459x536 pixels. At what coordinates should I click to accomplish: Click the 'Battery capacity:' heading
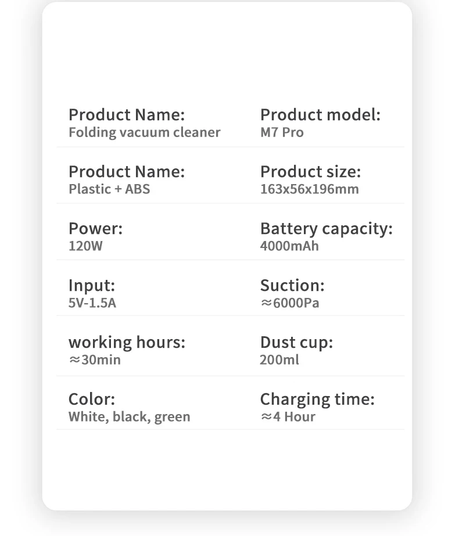pos(326,229)
